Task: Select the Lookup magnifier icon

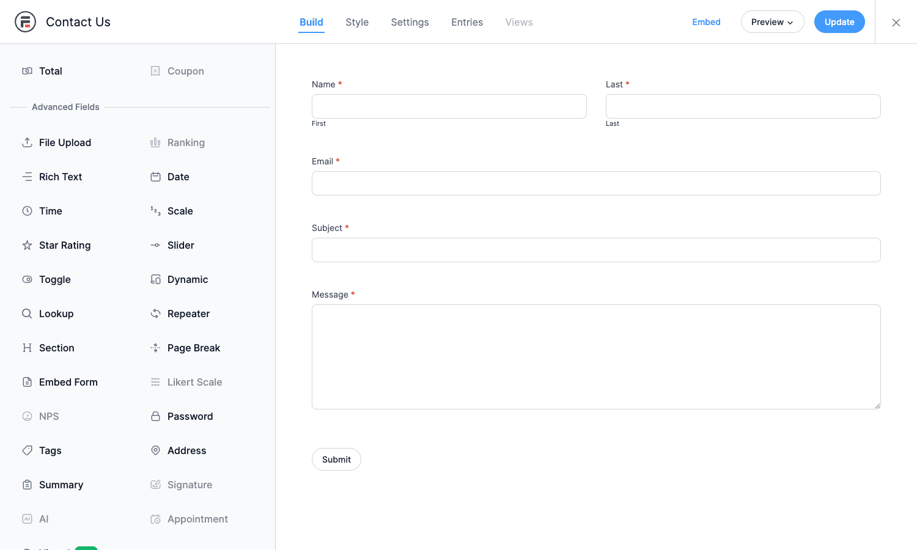Action: pos(27,313)
